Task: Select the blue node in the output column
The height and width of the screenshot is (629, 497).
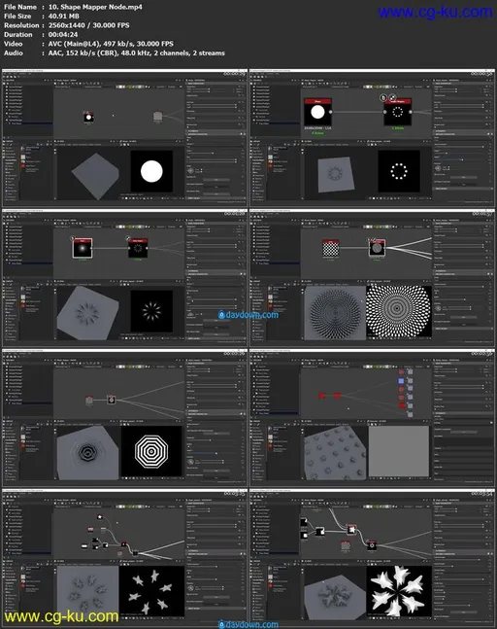Action: (x=401, y=381)
